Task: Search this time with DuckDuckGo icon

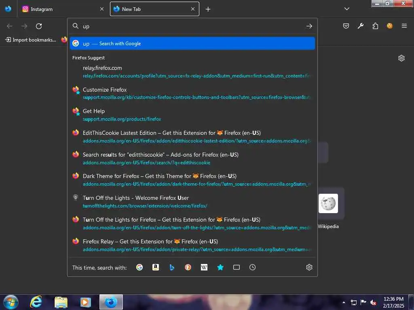Action: click(x=188, y=267)
